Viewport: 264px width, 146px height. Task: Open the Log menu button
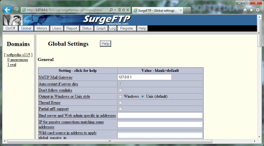112,28
